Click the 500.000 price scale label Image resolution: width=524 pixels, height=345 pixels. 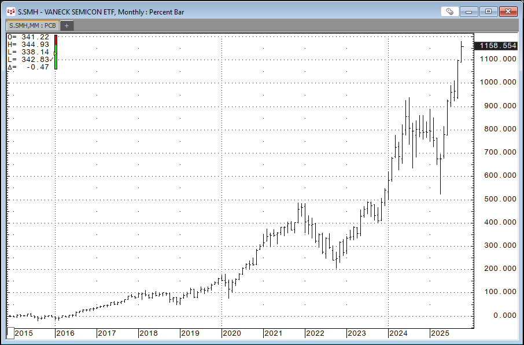500,199
